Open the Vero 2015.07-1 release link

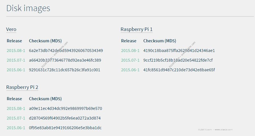click(x=16, y=60)
